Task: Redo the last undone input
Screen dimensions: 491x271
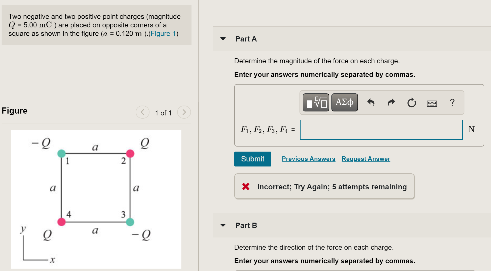Action: click(x=391, y=103)
